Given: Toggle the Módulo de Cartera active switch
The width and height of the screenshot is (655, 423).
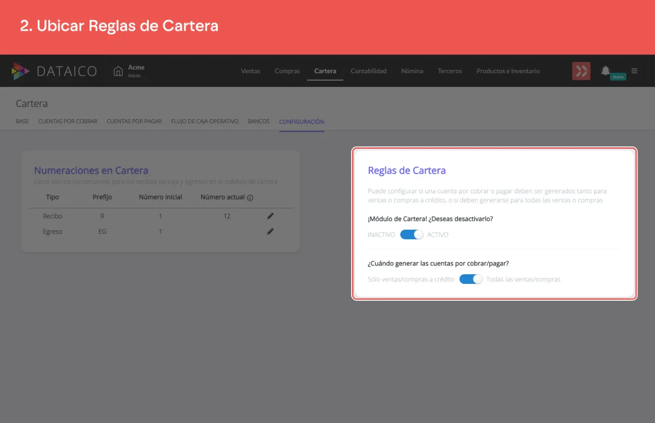Looking at the screenshot, I should pos(411,235).
